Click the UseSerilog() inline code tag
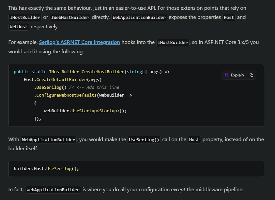The image size is (275, 200). (144, 140)
